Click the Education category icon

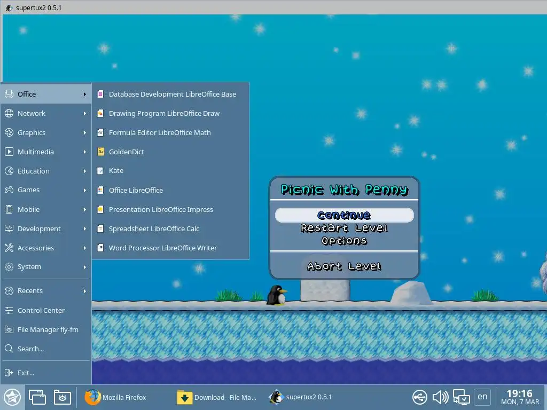click(9, 171)
